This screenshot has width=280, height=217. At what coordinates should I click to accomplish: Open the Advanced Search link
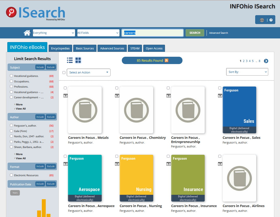[x=219, y=33]
